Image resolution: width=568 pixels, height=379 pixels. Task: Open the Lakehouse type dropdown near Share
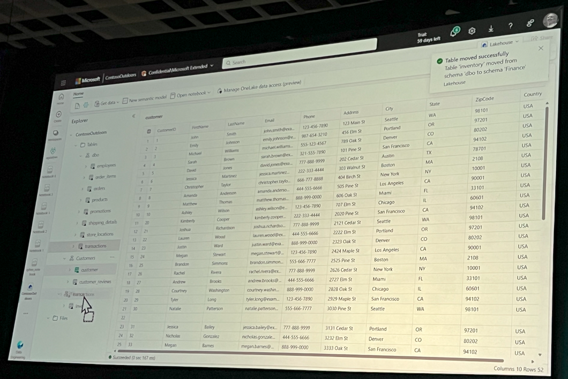(503, 42)
